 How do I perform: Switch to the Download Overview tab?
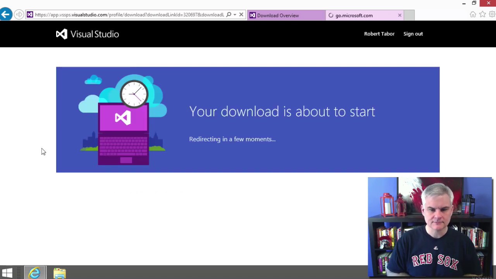click(x=286, y=15)
